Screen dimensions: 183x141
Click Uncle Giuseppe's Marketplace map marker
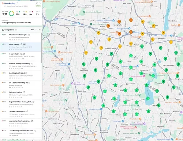[x=69, y=64]
